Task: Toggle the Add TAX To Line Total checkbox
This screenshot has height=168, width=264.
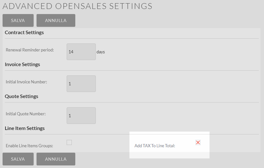Action: coord(198,142)
